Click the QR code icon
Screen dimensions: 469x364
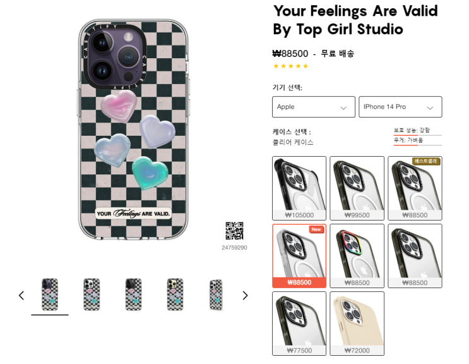click(x=234, y=231)
